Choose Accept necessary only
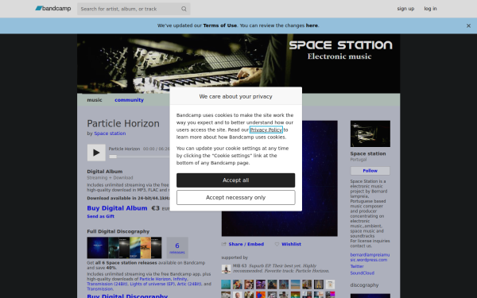Screen dimensions: 477x298 click(236, 198)
